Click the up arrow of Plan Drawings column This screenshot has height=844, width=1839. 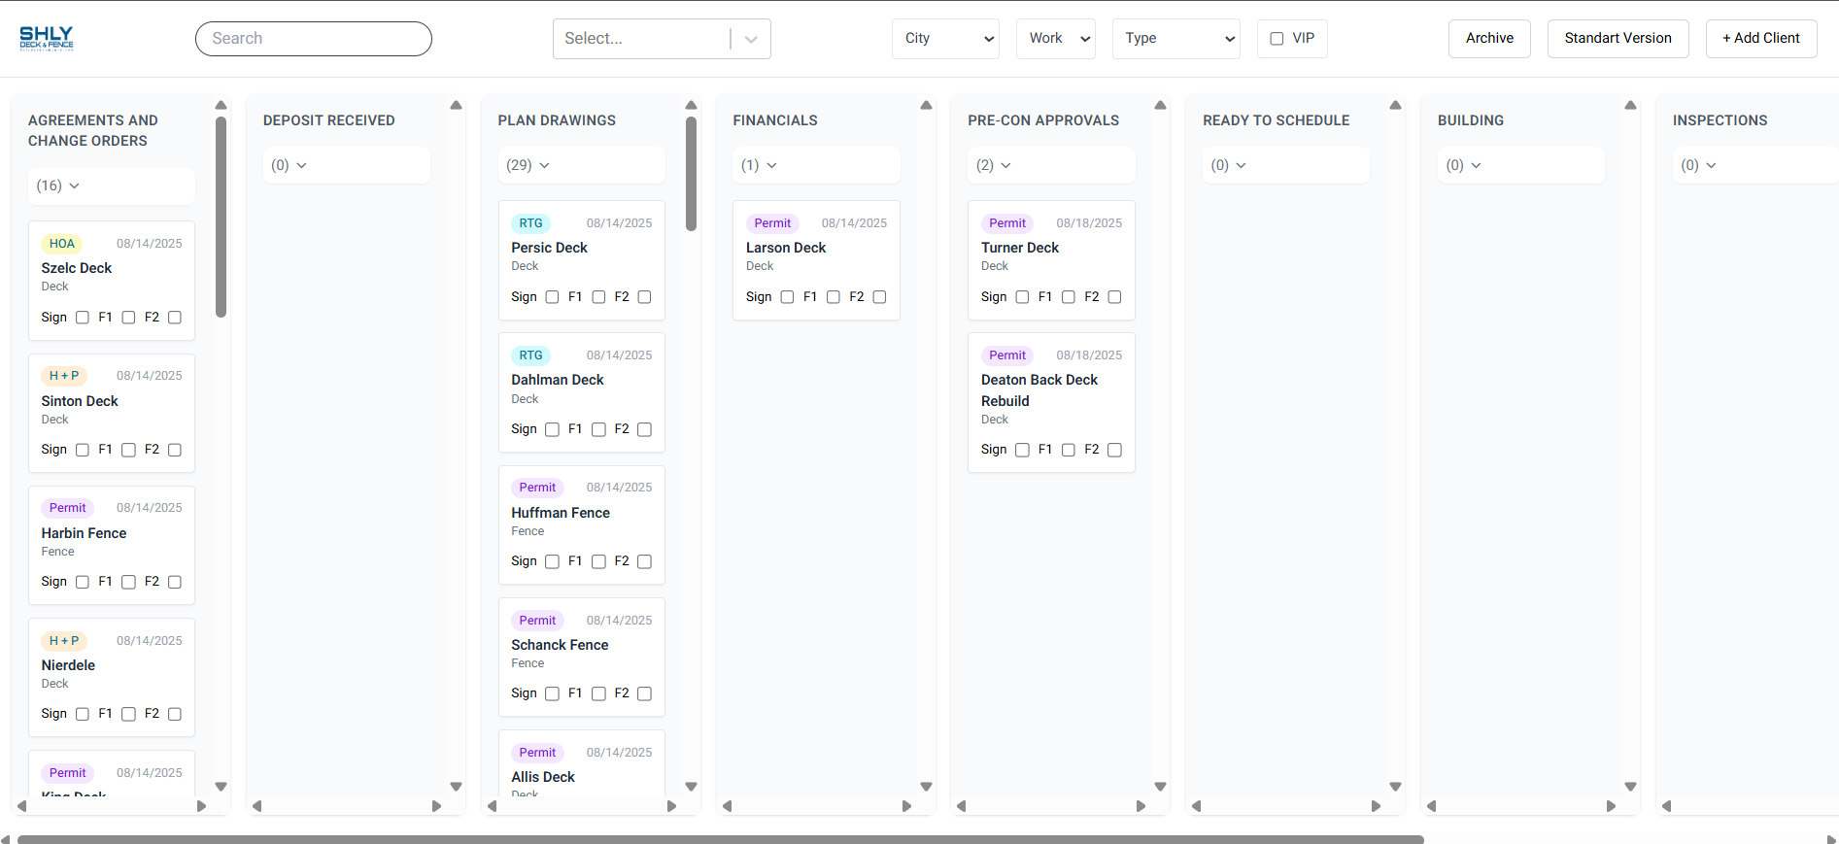691,105
